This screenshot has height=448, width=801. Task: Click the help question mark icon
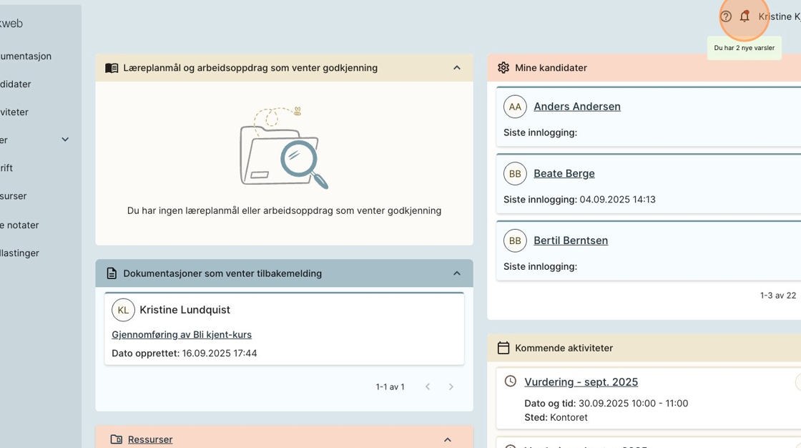pos(726,16)
